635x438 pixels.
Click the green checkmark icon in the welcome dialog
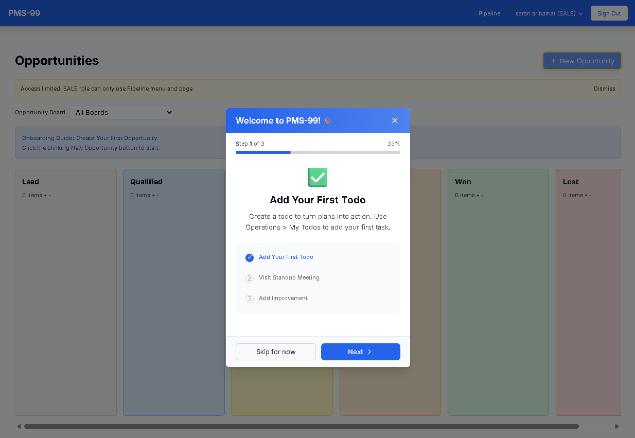coord(318,177)
